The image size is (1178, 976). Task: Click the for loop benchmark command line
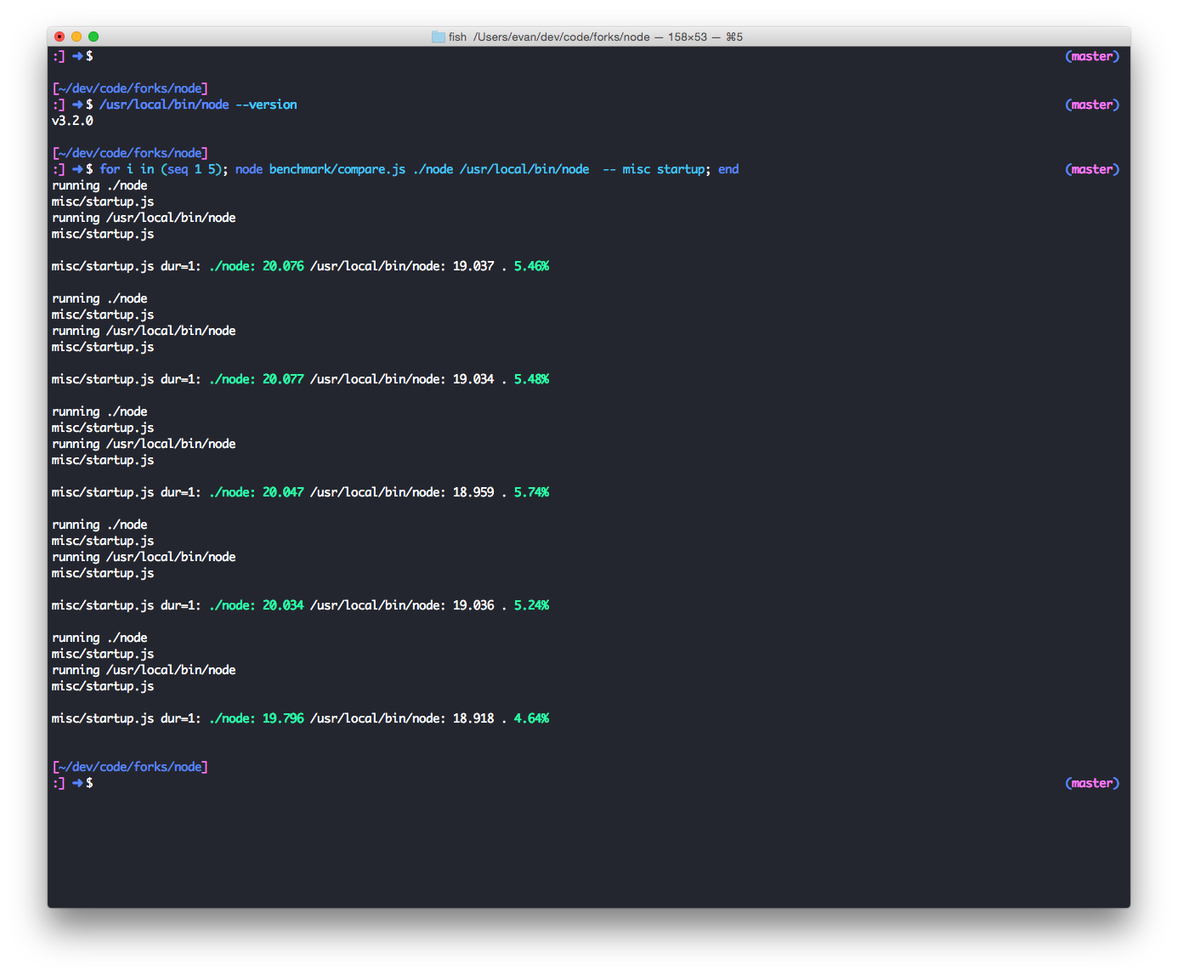pyautogui.click(x=419, y=169)
